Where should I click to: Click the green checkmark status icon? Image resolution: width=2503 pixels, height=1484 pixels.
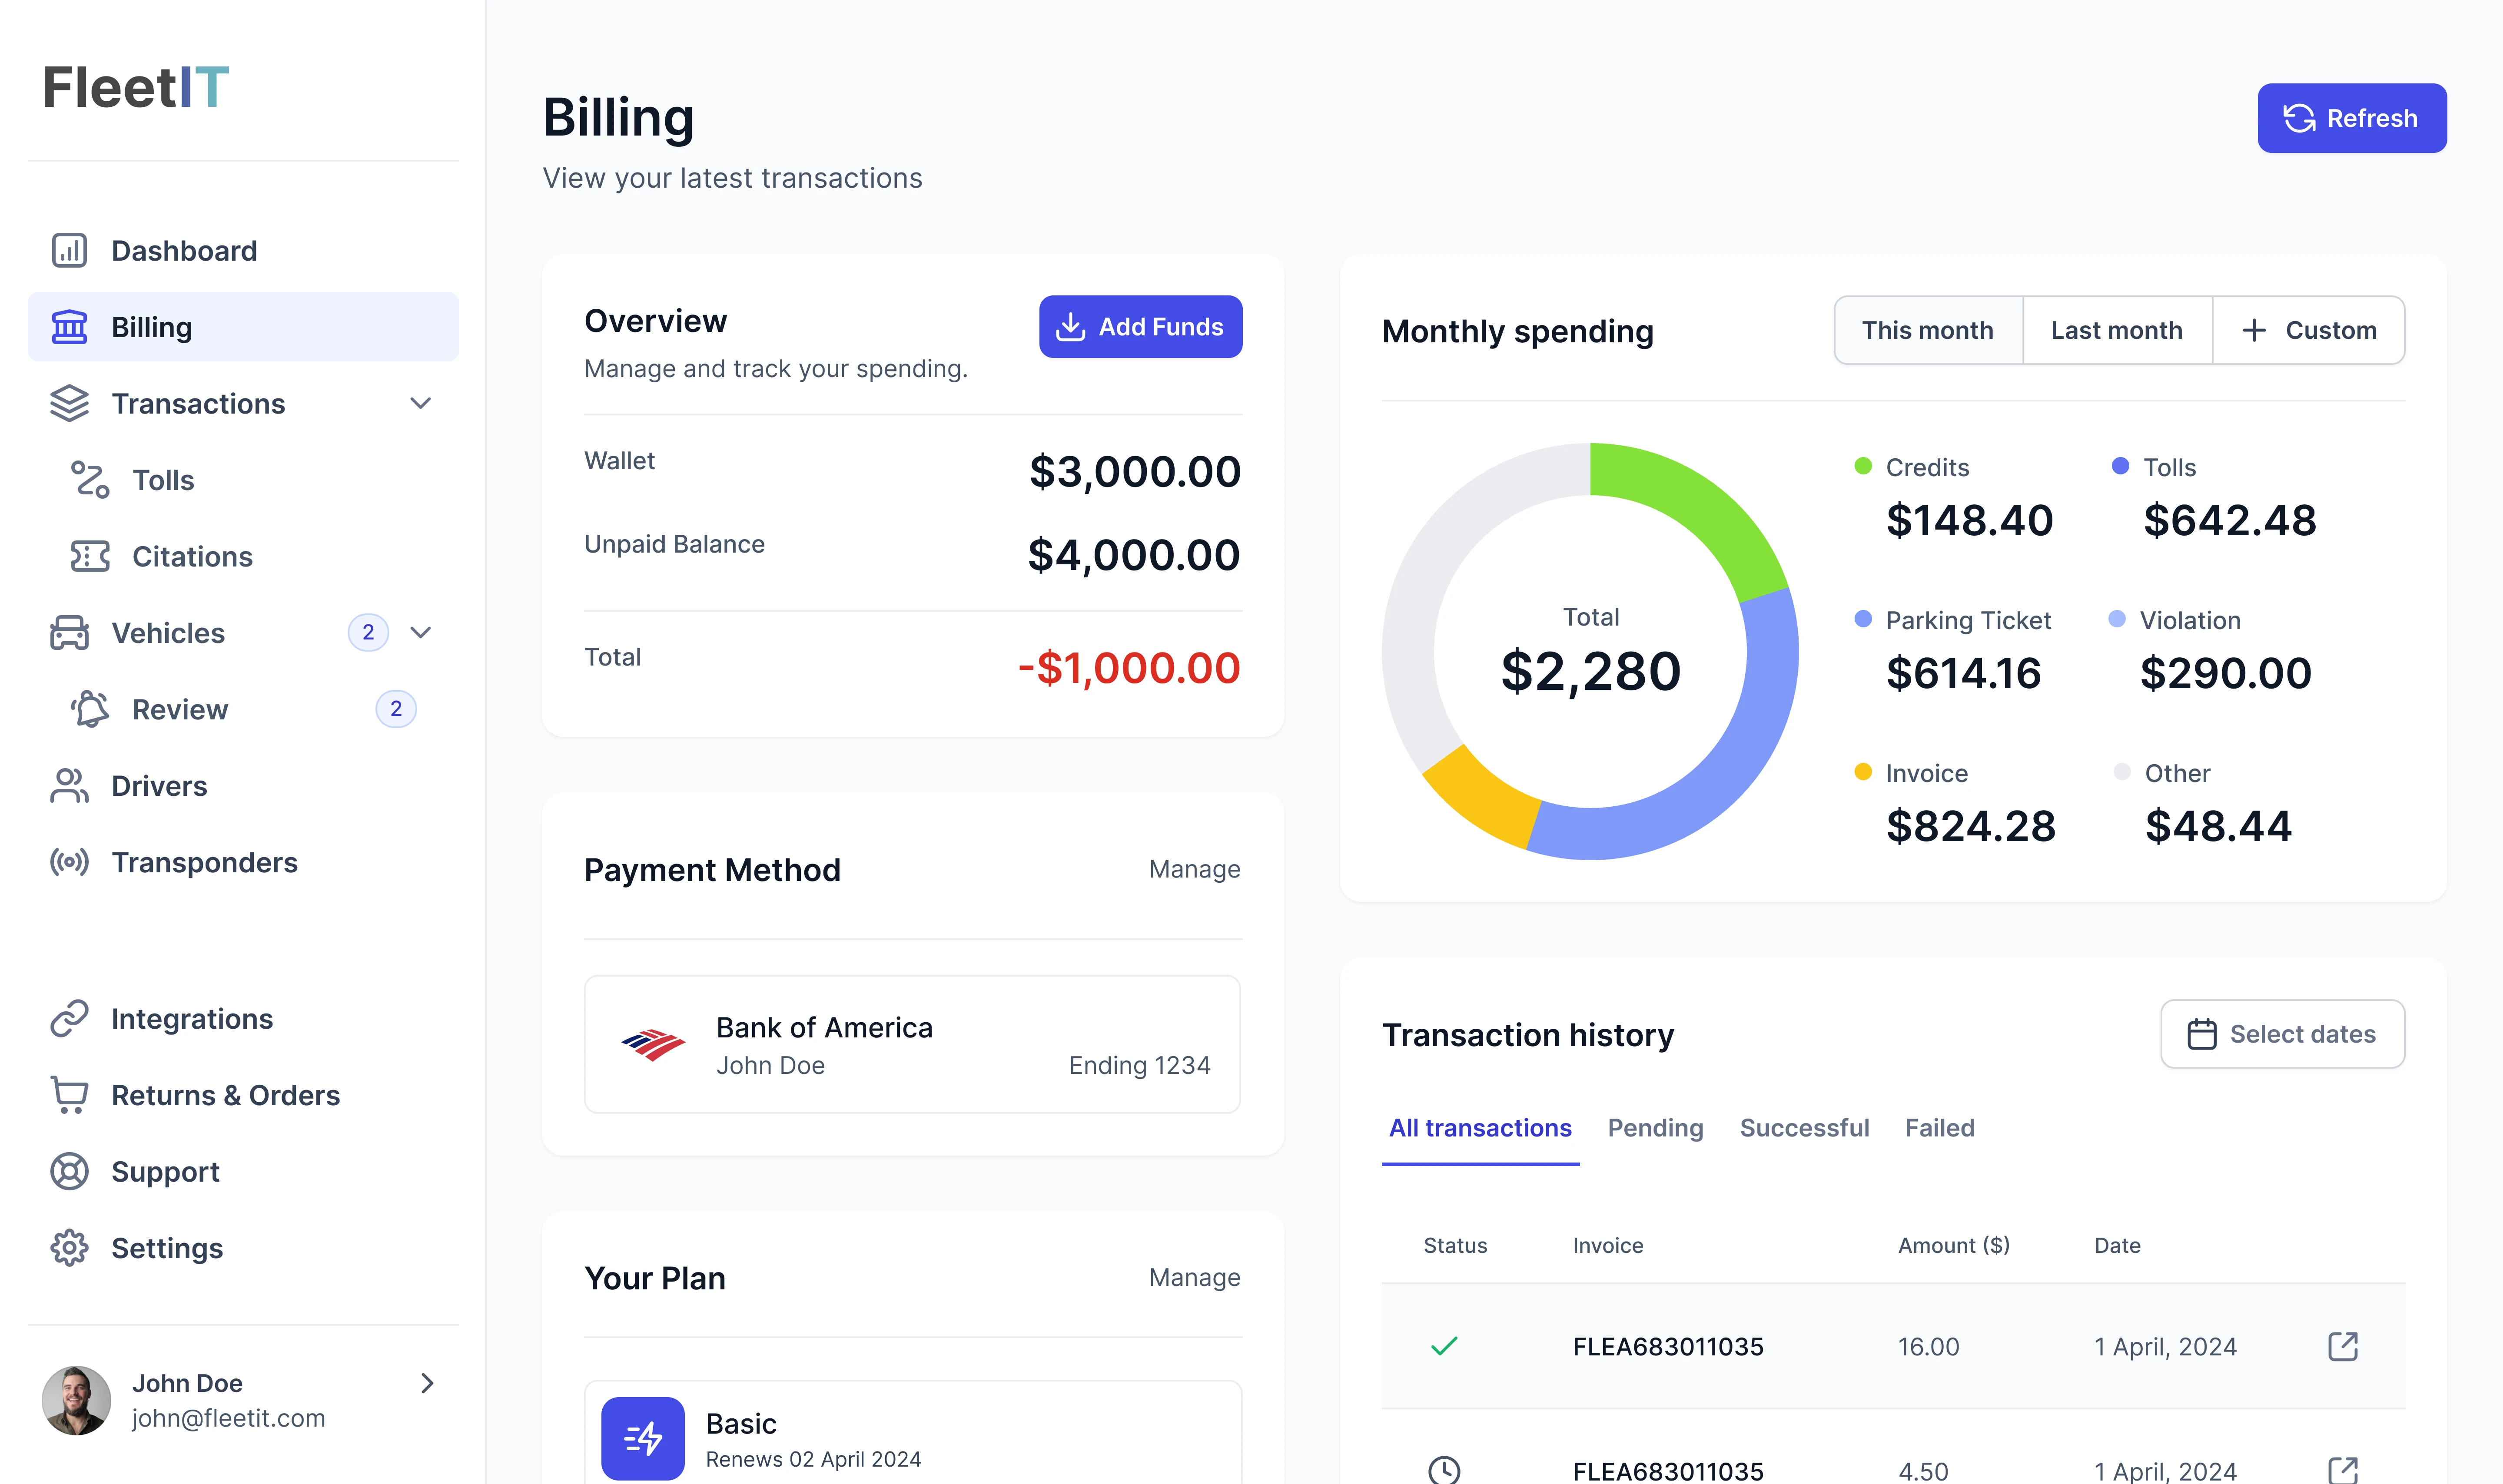coord(1444,1346)
